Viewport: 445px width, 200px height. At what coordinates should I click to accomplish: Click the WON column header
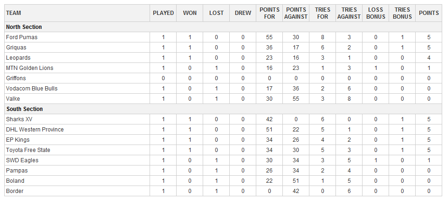tap(190, 13)
